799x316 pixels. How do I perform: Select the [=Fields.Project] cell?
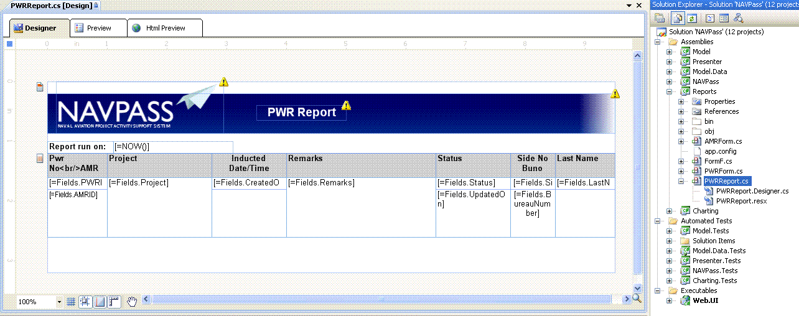pyautogui.click(x=159, y=207)
